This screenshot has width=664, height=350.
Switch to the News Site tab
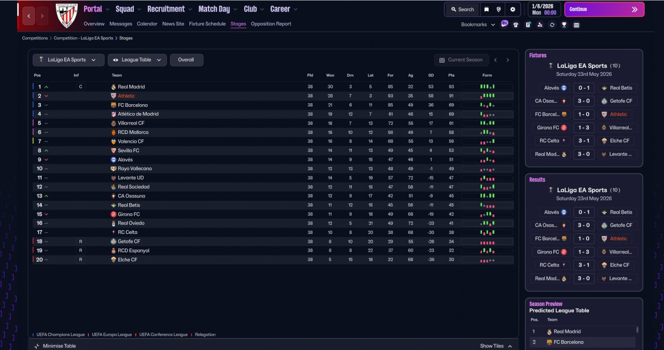(173, 24)
